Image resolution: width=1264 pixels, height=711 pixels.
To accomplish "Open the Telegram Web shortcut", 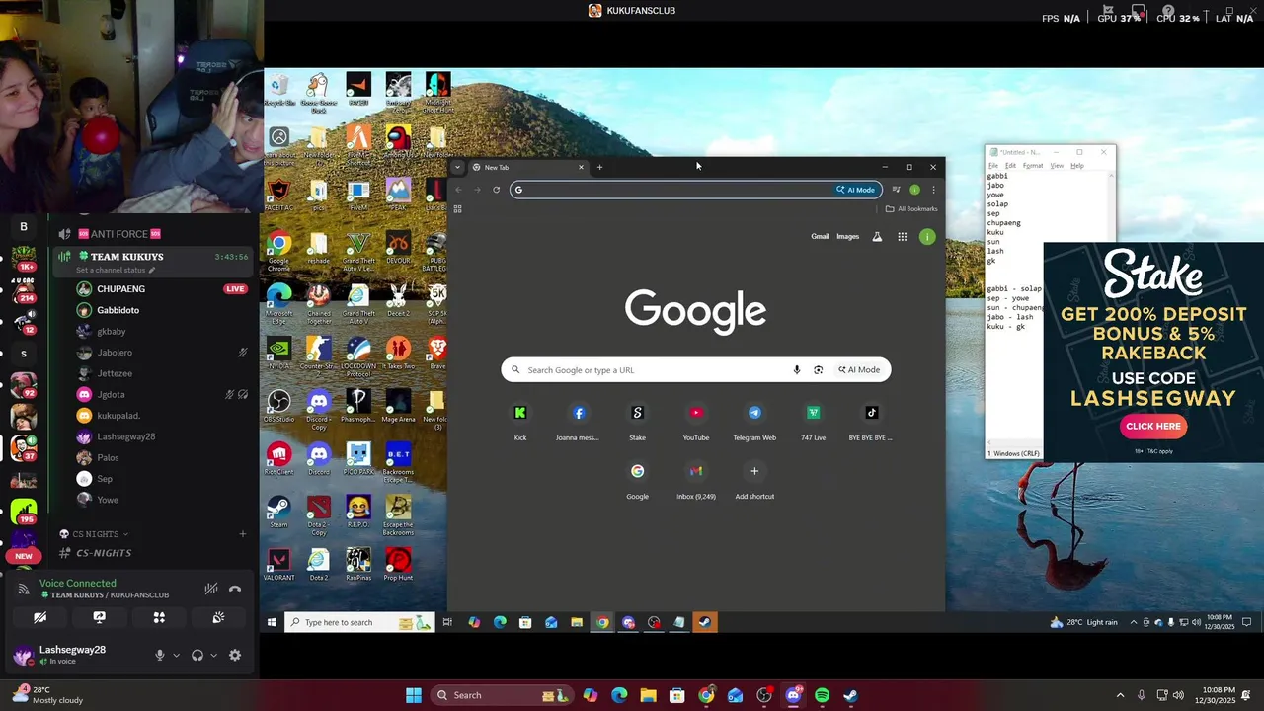I will (x=754, y=420).
